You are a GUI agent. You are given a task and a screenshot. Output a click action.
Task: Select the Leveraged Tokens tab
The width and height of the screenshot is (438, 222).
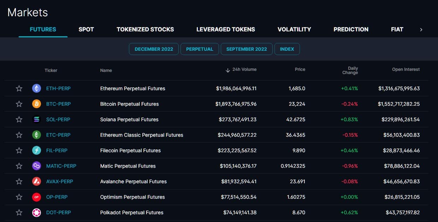click(226, 29)
